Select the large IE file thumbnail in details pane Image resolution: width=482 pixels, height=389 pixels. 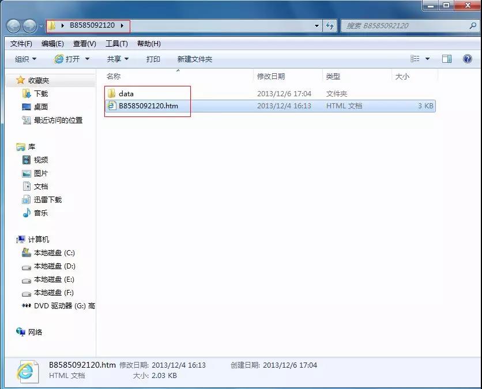pos(27,372)
